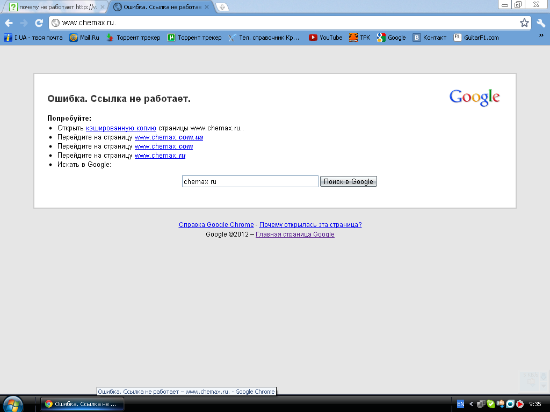
Task: Click the globe icon in the address bar
Action: coord(55,23)
